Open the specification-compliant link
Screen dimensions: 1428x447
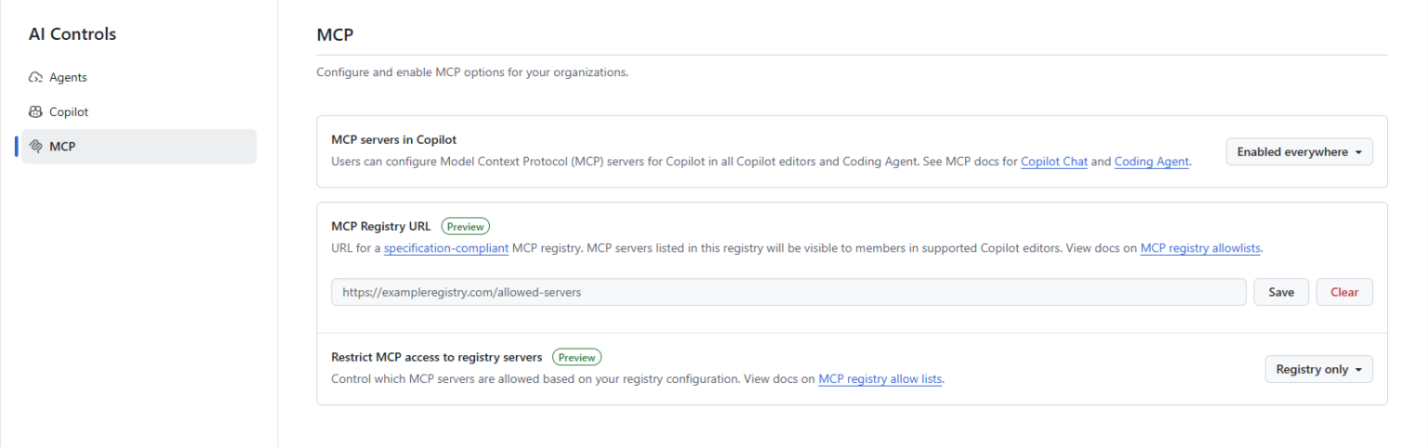click(446, 248)
